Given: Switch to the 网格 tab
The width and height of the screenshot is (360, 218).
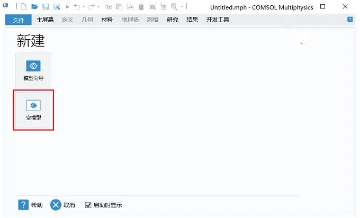Looking at the screenshot, I should tap(152, 20).
